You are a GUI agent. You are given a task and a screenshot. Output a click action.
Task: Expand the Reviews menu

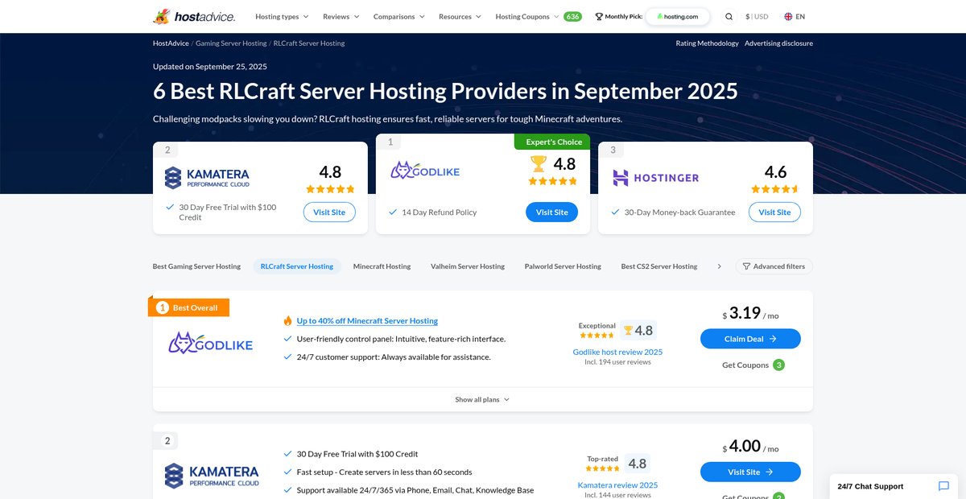click(341, 16)
